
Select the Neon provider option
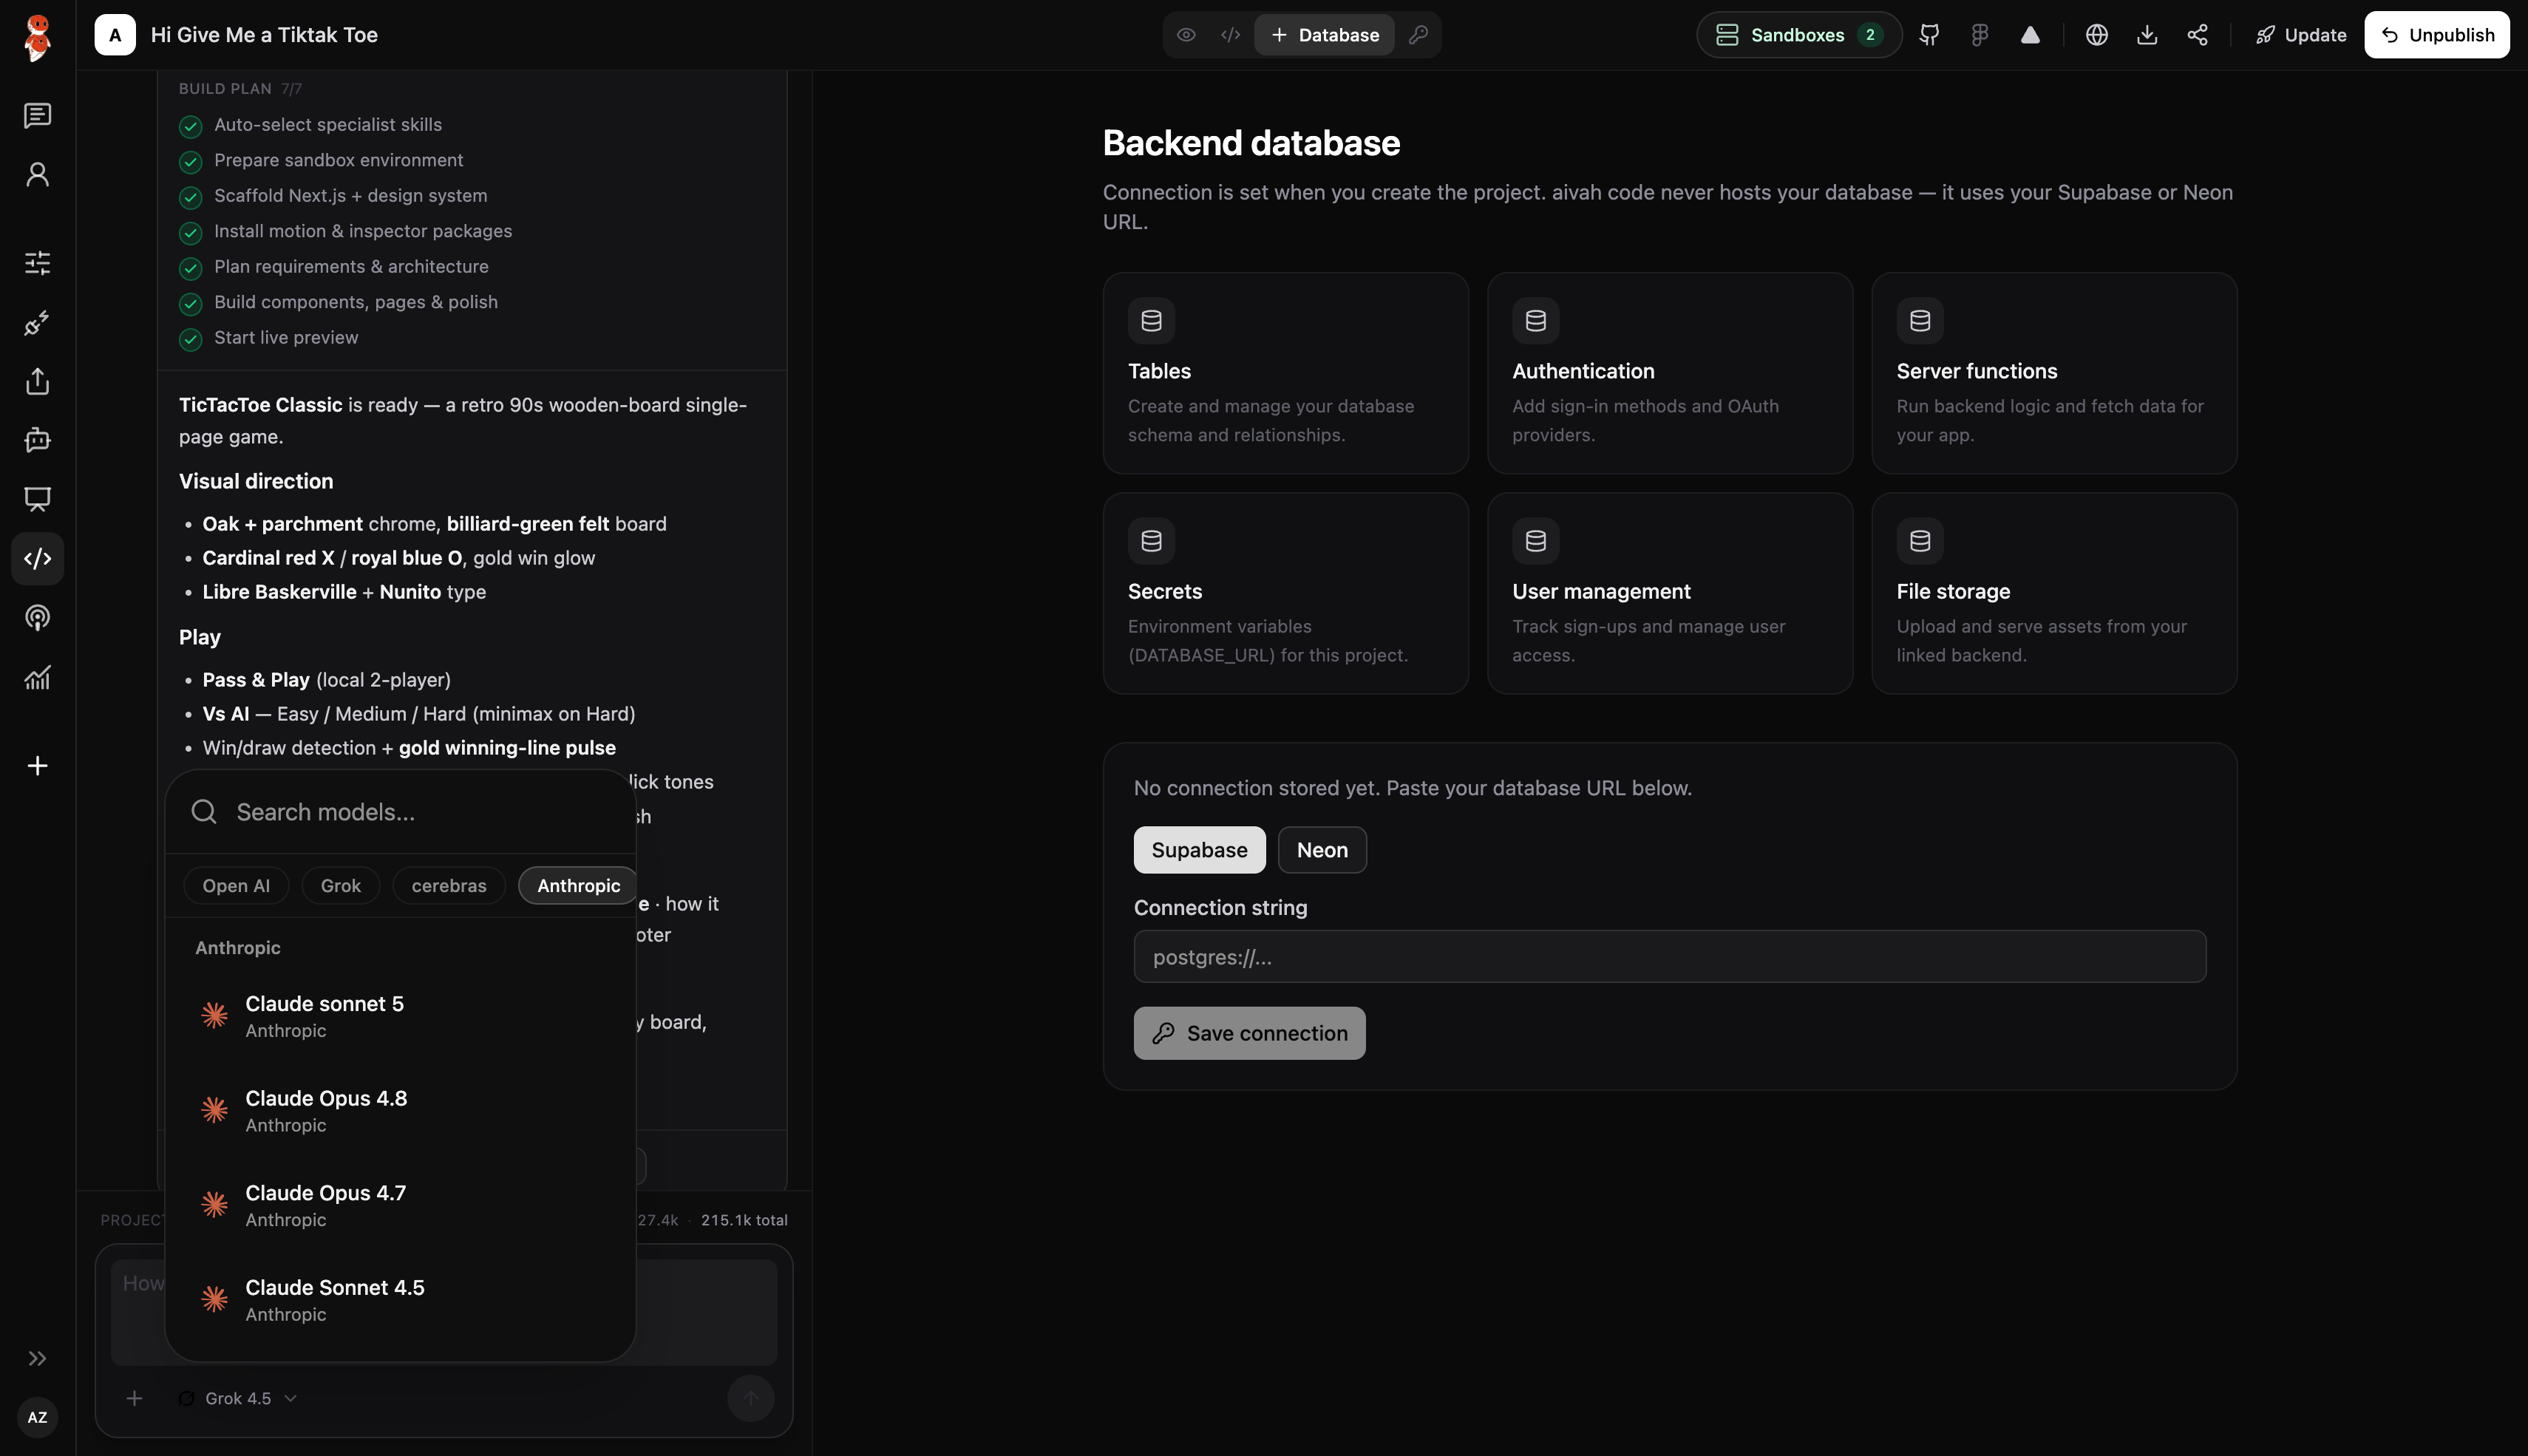[x=1322, y=850]
